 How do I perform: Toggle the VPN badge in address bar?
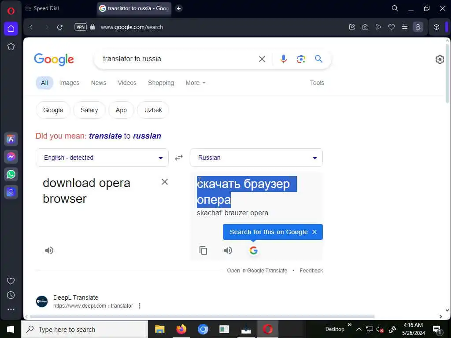pos(81,27)
